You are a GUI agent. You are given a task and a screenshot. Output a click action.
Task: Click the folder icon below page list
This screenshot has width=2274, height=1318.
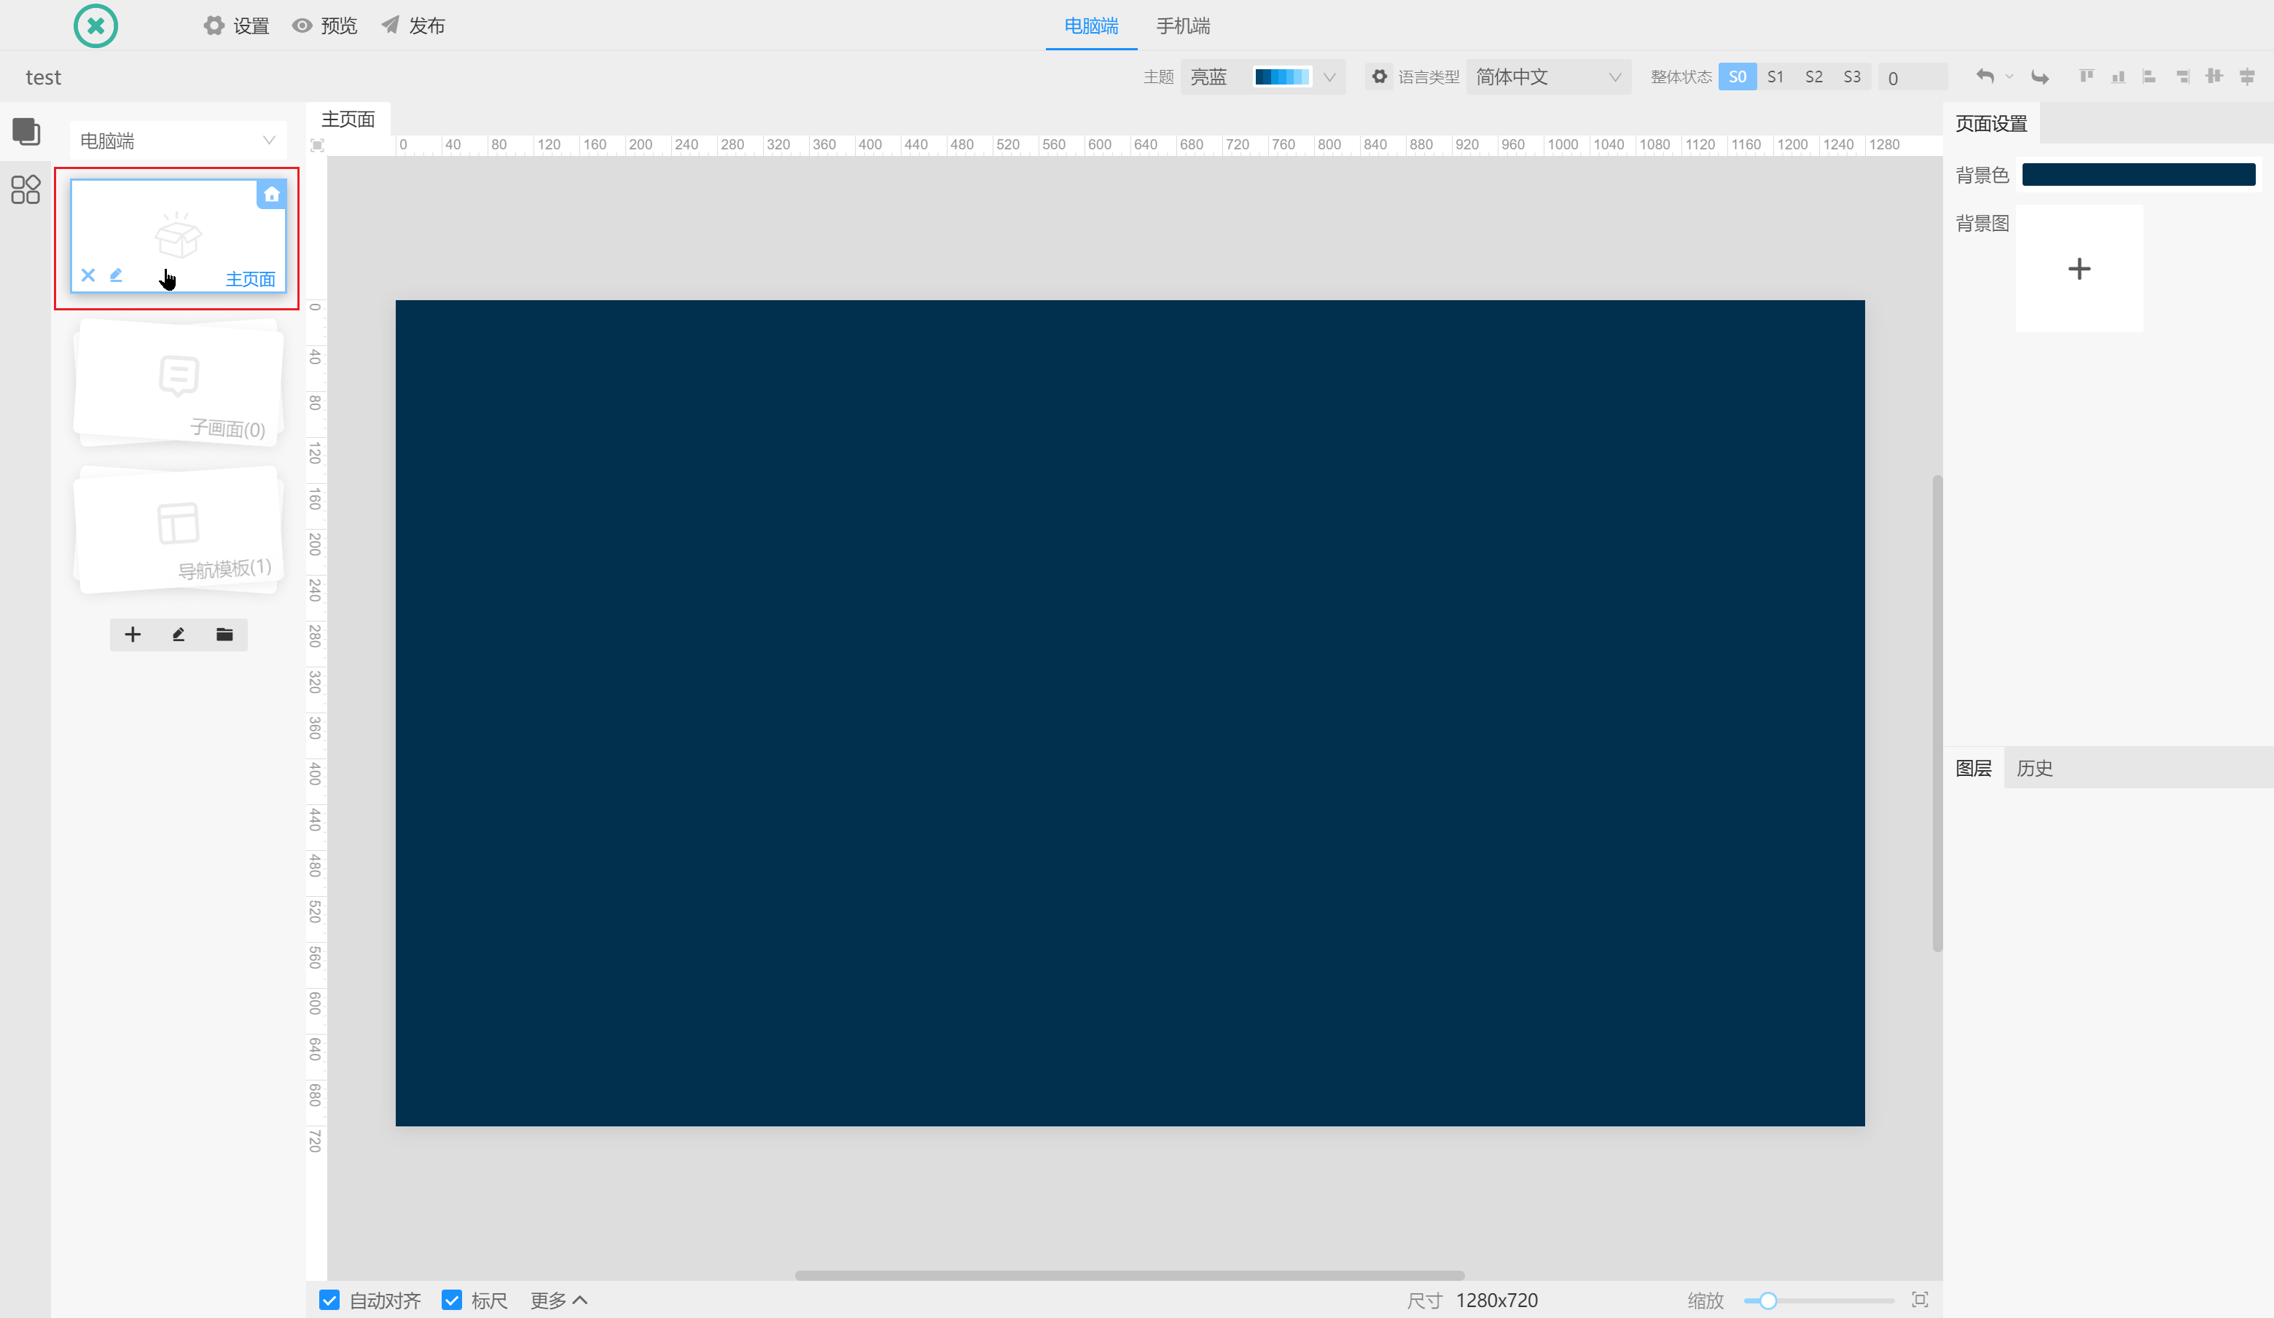(x=224, y=634)
